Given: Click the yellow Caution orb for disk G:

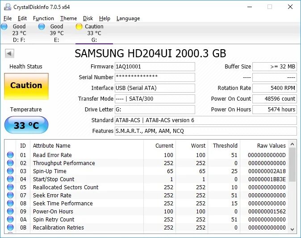Looking at the screenshot, I should click(79, 26).
